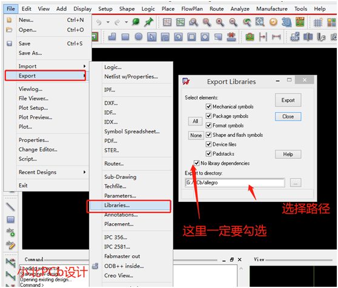Screen dimensions: 338x288
Task: Select the Add Text abc icon
Action: click(10, 232)
